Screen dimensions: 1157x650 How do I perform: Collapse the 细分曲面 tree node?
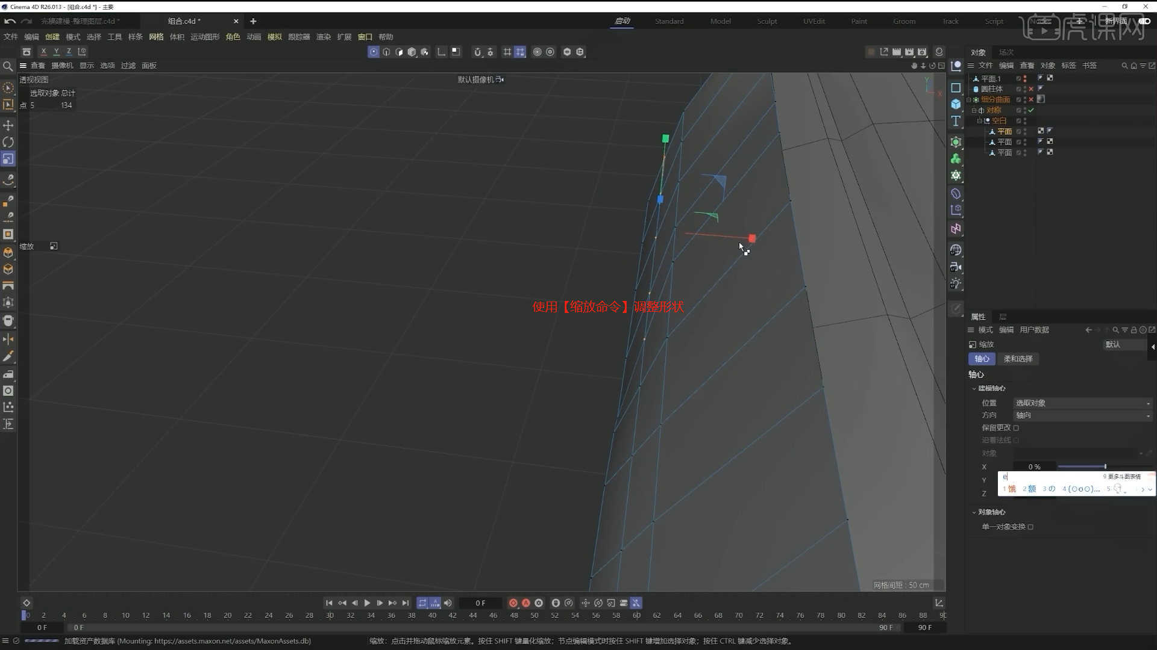point(969,100)
